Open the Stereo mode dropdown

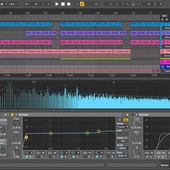pyautogui.click(x=123, y=127)
